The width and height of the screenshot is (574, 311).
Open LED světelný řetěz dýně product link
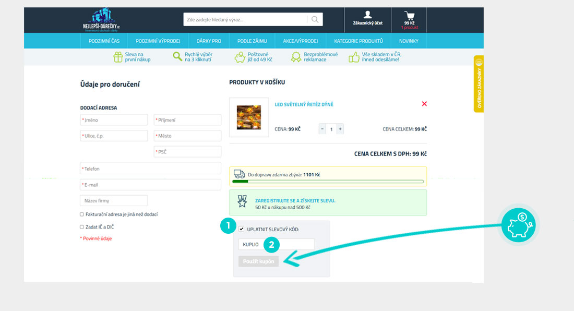[x=304, y=104]
